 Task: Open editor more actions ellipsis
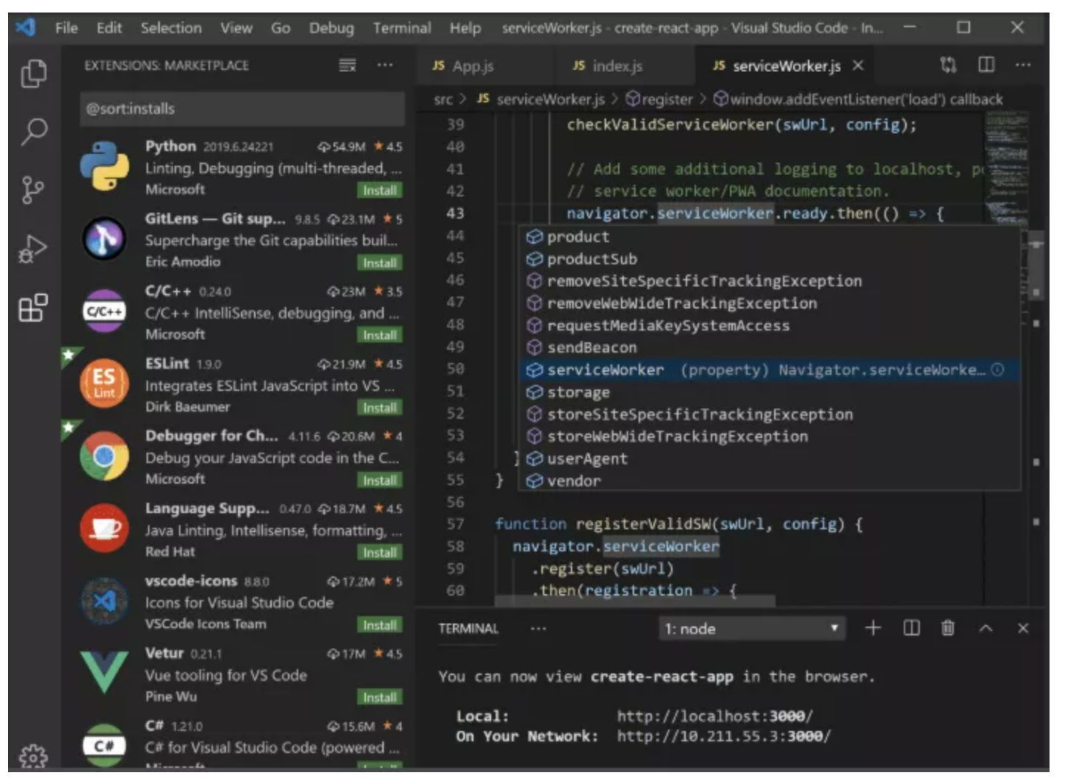point(1023,65)
